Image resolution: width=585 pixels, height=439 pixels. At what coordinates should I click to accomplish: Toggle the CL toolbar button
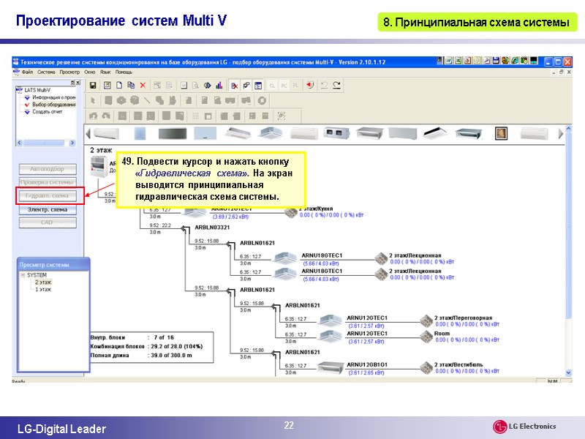click(272, 86)
